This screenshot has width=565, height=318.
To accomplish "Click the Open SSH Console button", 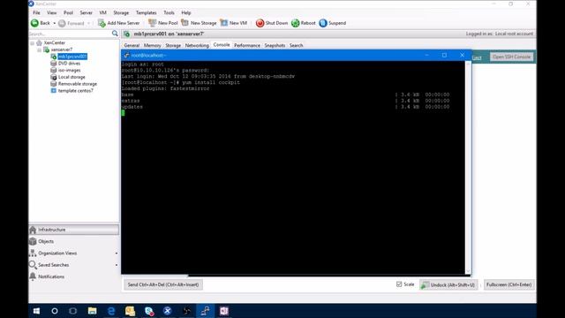I will [511, 57].
